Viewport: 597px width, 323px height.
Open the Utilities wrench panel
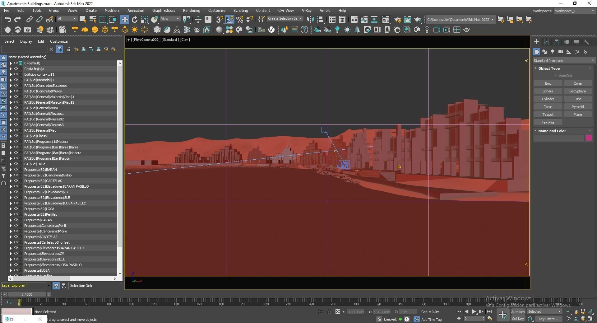pyautogui.click(x=586, y=42)
